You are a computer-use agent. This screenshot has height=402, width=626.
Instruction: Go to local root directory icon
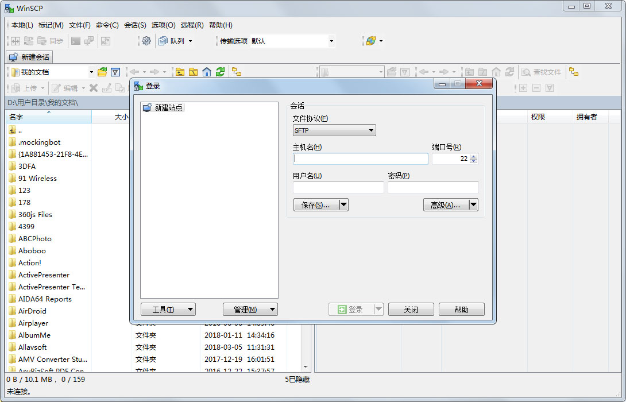[193, 72]
